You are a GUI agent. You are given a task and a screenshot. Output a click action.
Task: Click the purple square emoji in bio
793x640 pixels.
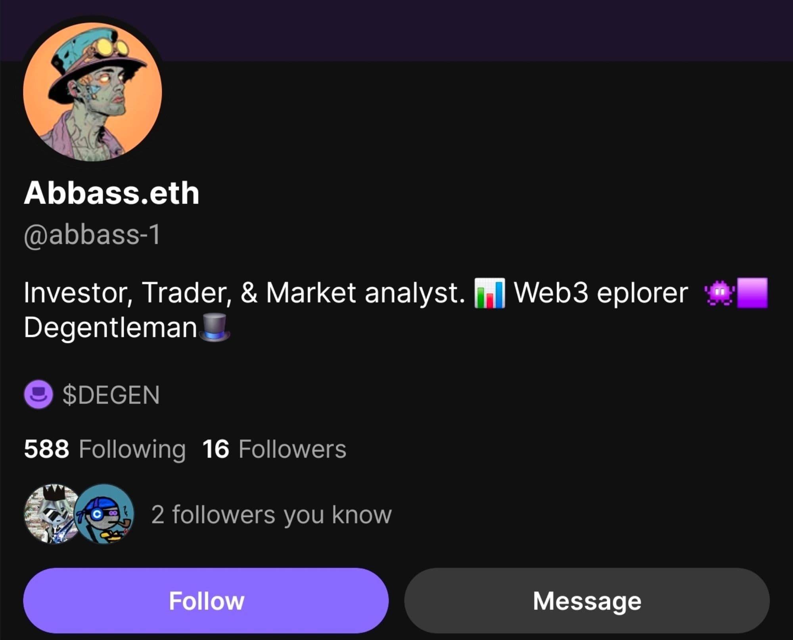[752, 293]
